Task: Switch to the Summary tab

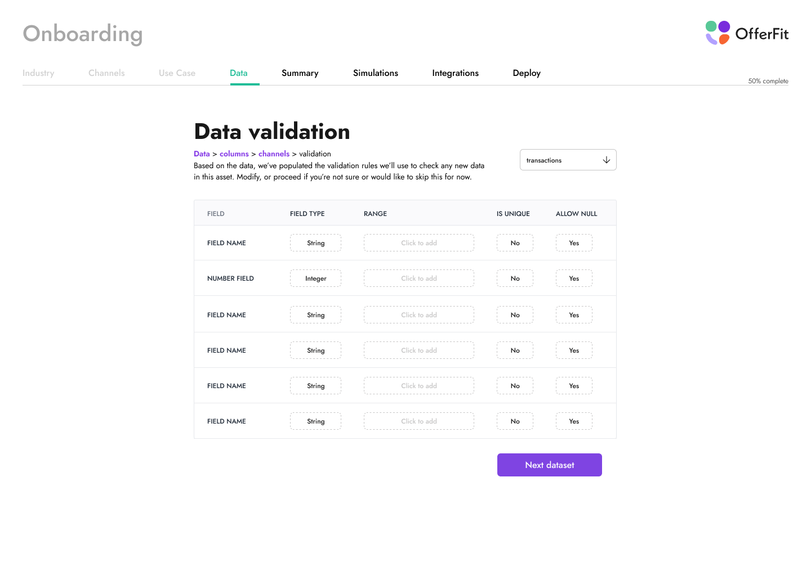Action: point(300,73)
